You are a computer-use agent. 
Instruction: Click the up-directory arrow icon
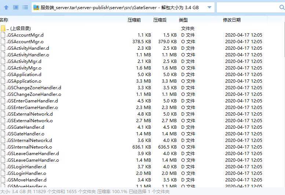[x=6, y=7]
